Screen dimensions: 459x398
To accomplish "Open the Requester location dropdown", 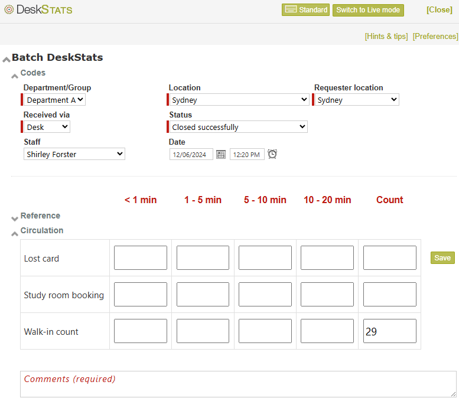I will click(357, 100).
